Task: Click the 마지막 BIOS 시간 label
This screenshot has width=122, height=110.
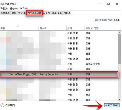Action: pos(104,20)
